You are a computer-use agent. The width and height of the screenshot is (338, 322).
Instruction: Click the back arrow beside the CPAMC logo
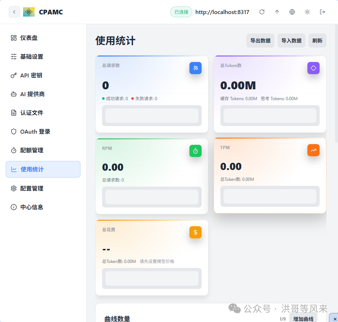pyautogui.click(x=14, y=12)
